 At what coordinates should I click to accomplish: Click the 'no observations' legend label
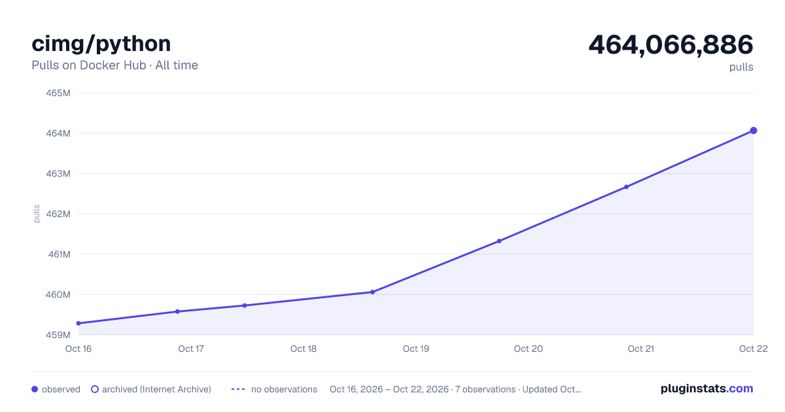click(284, 389)
